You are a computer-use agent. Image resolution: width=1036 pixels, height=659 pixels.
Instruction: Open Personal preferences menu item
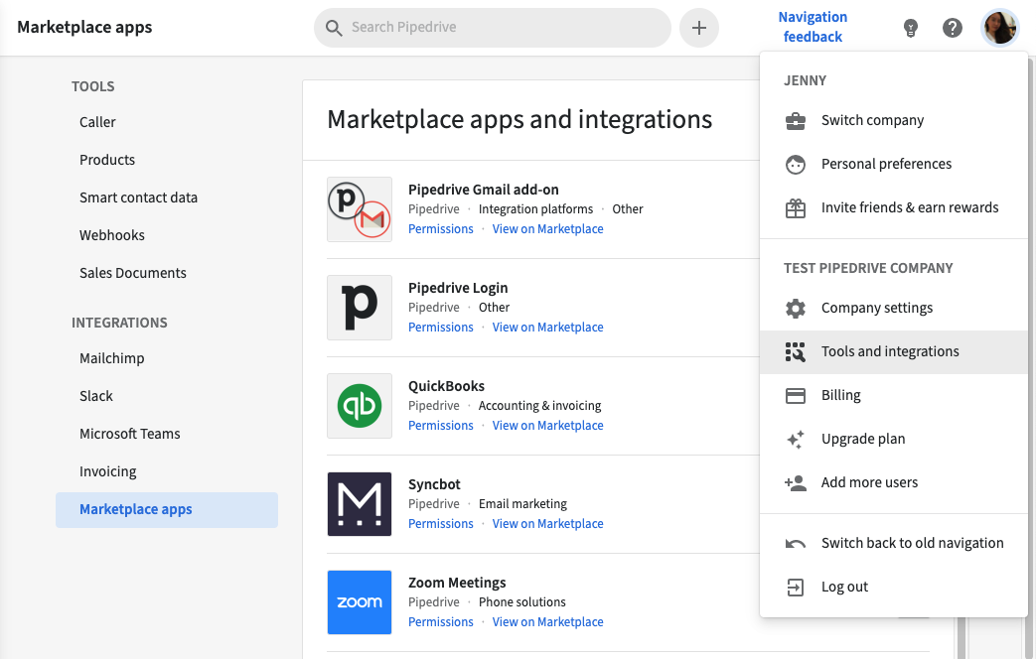click(x=893, y=165)
